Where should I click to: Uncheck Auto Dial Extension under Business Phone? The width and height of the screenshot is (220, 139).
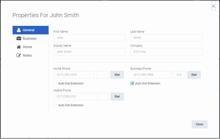click(x=132, y=83)
